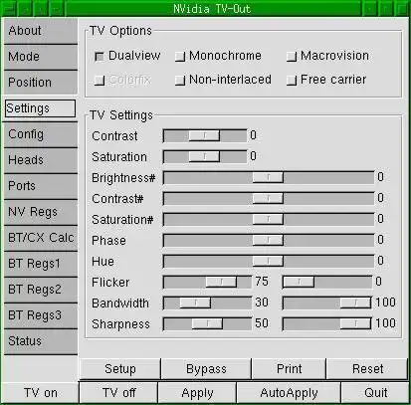Enable the Macrovision checkbox
This screenshot has width=411, height=405.
click(x=292, y=57)
